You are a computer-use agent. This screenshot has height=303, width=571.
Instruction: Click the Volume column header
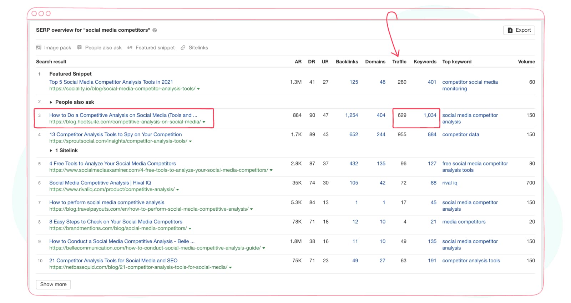pos(526,62)
